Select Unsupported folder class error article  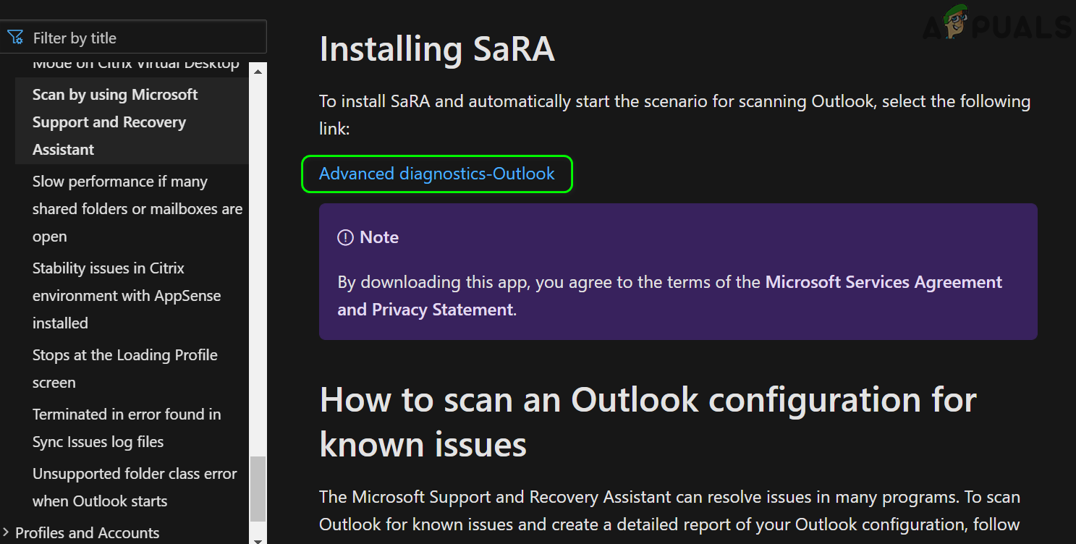134,487
